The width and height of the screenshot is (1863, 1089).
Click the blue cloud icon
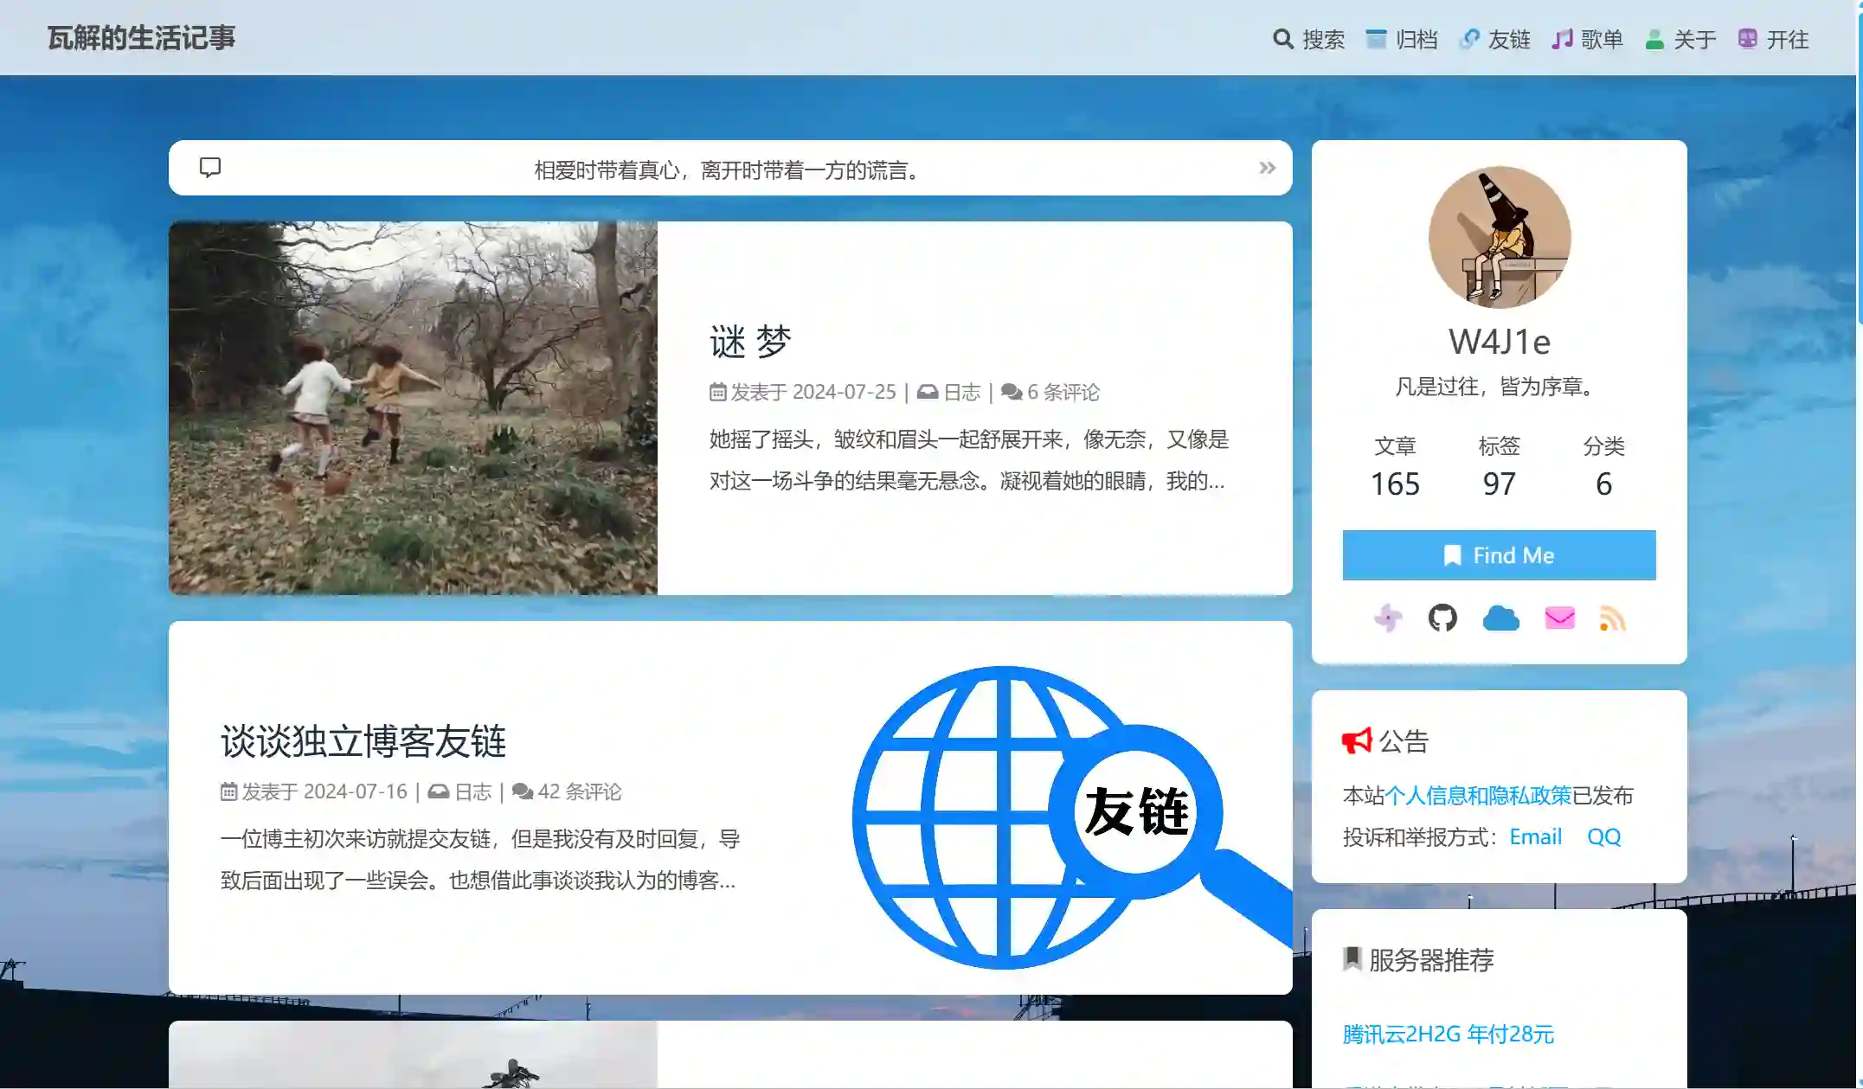click(x=1500, y=618)
